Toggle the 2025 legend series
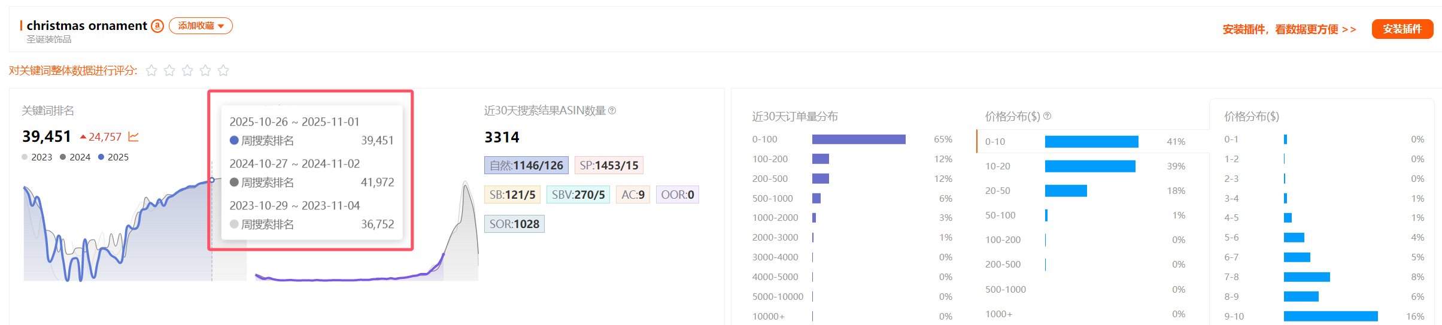This screenshot has width=1442, height=325. coord(114,157)
